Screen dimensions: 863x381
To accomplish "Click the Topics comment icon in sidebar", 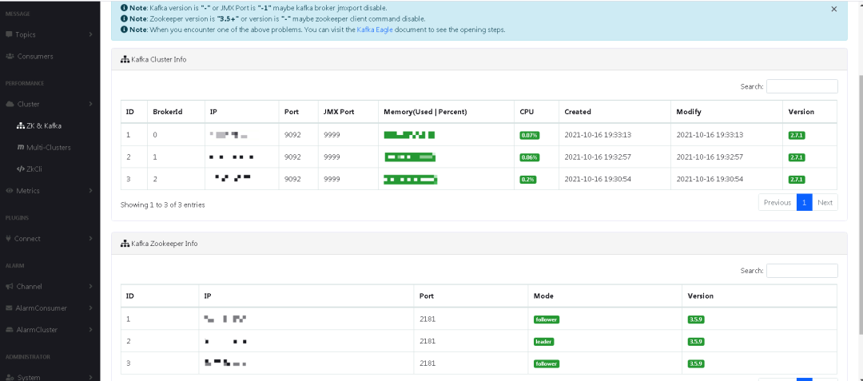I will 9,34.
